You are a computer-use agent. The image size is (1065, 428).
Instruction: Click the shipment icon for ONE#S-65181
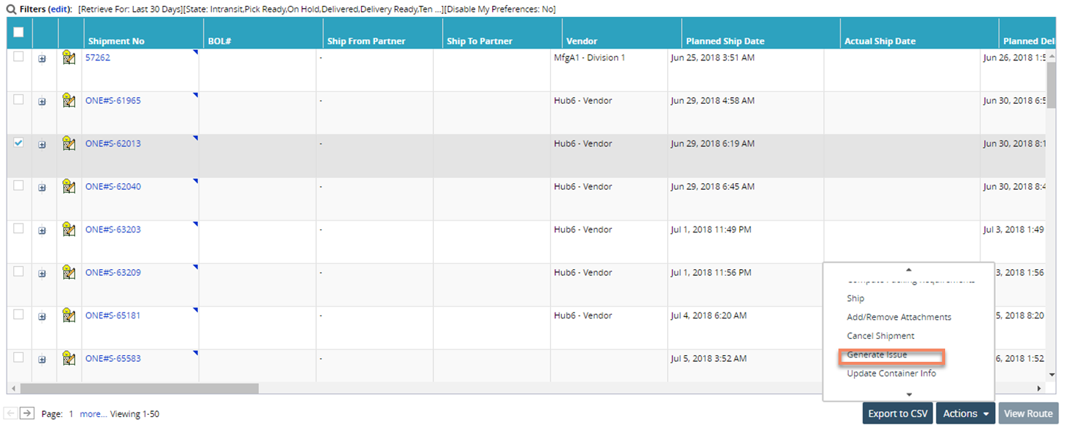click(x=69, y=315)
